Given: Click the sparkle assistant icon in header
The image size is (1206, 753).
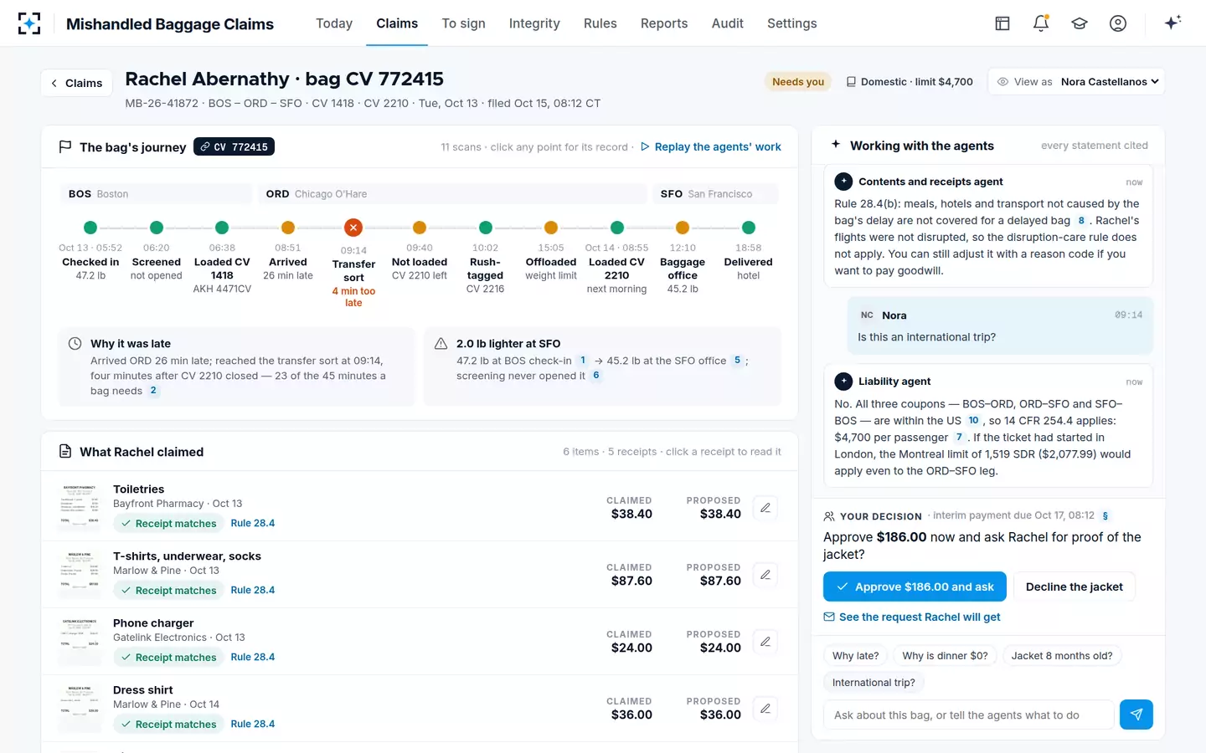Looking at the screenshot, I should tap(1172, 23).
